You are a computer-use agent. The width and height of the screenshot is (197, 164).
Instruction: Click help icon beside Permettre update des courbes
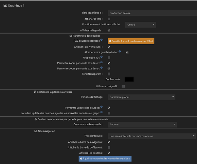101,107
